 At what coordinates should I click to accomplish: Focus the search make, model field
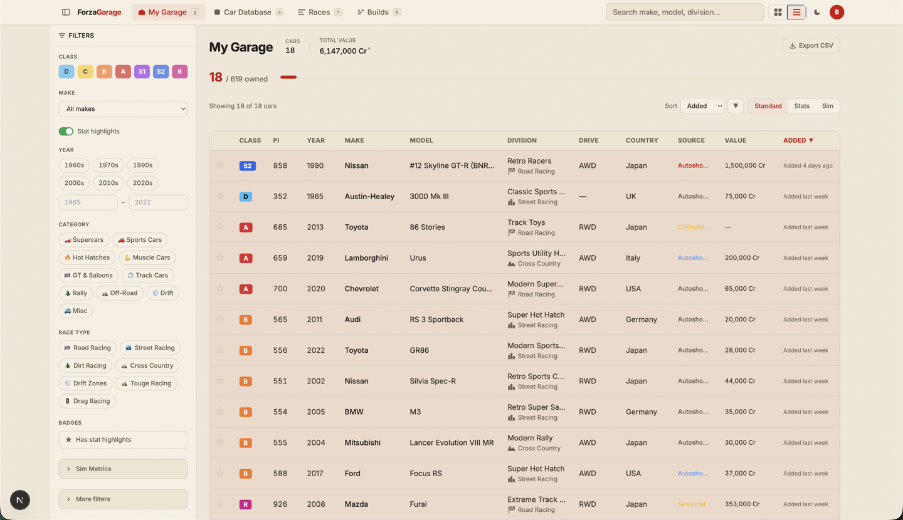pos(685,12)
